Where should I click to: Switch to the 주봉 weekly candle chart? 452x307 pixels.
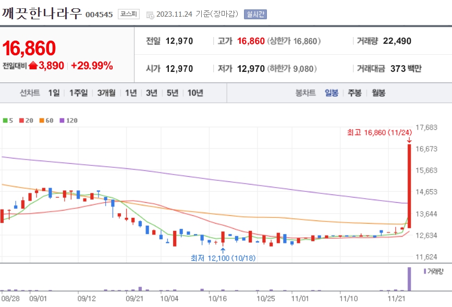(355, 93)
